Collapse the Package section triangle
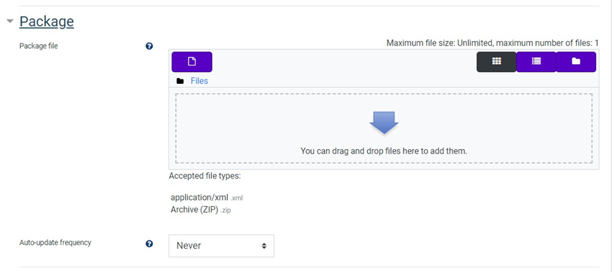 point(10,21)
